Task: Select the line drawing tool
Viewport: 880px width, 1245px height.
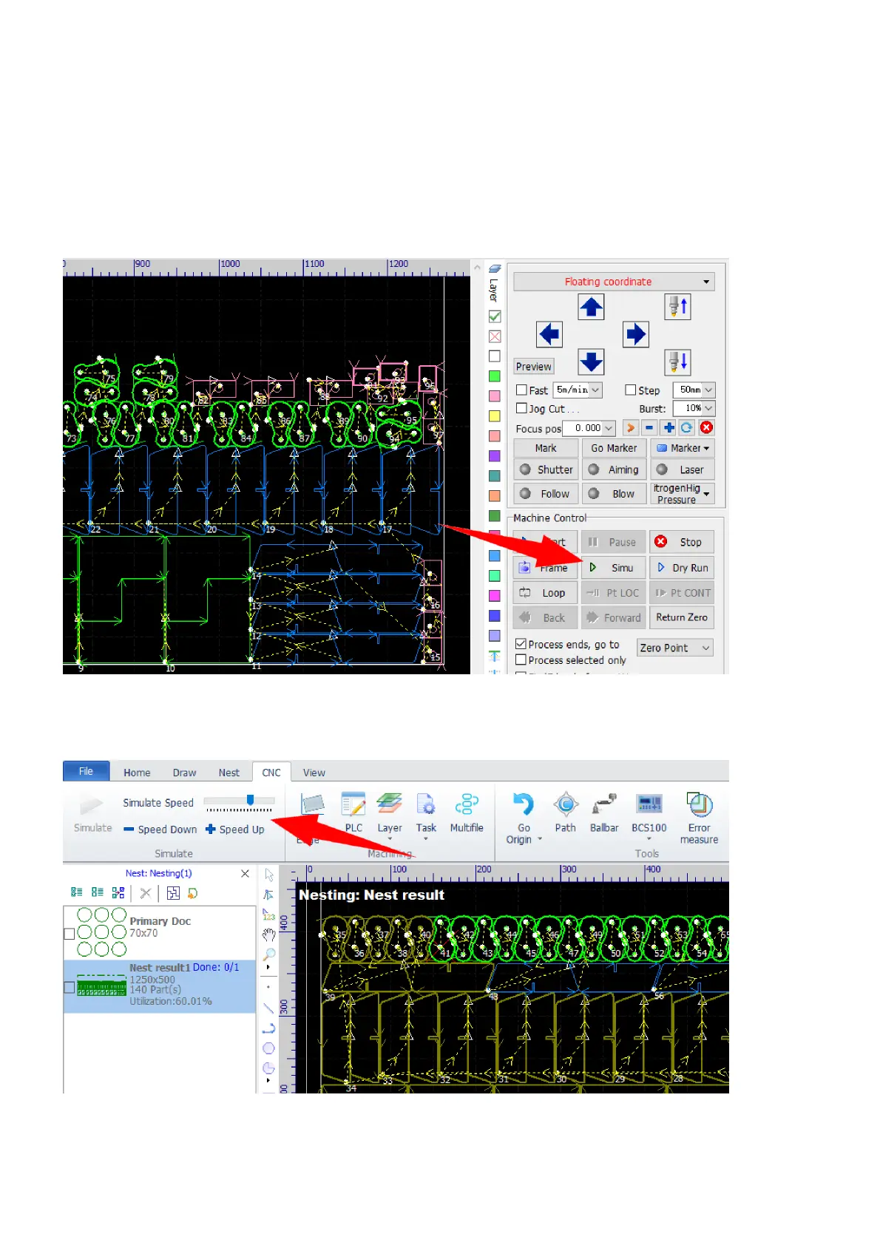Action: 268,1008
